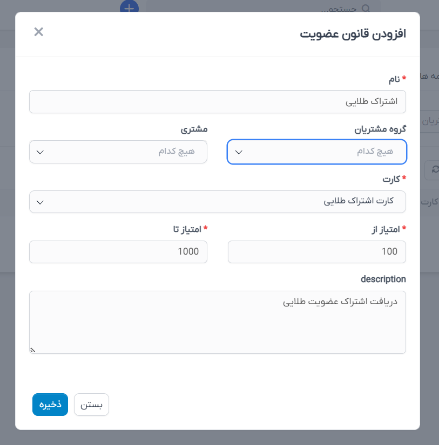The height and width of the screenshot is (445, 439).
Task: Click the chevron in گروه مشتریان field
Action: coord(239,152)
